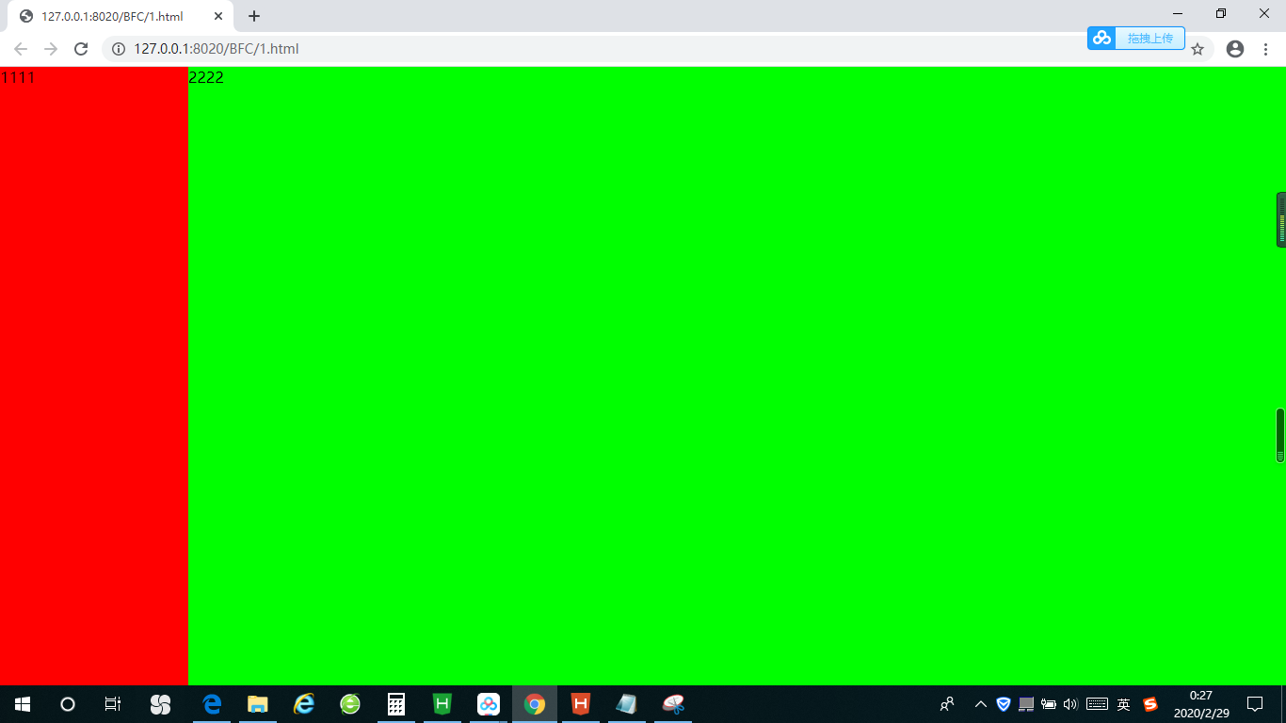Restore down the Chrome window

tap(1221, 14)
